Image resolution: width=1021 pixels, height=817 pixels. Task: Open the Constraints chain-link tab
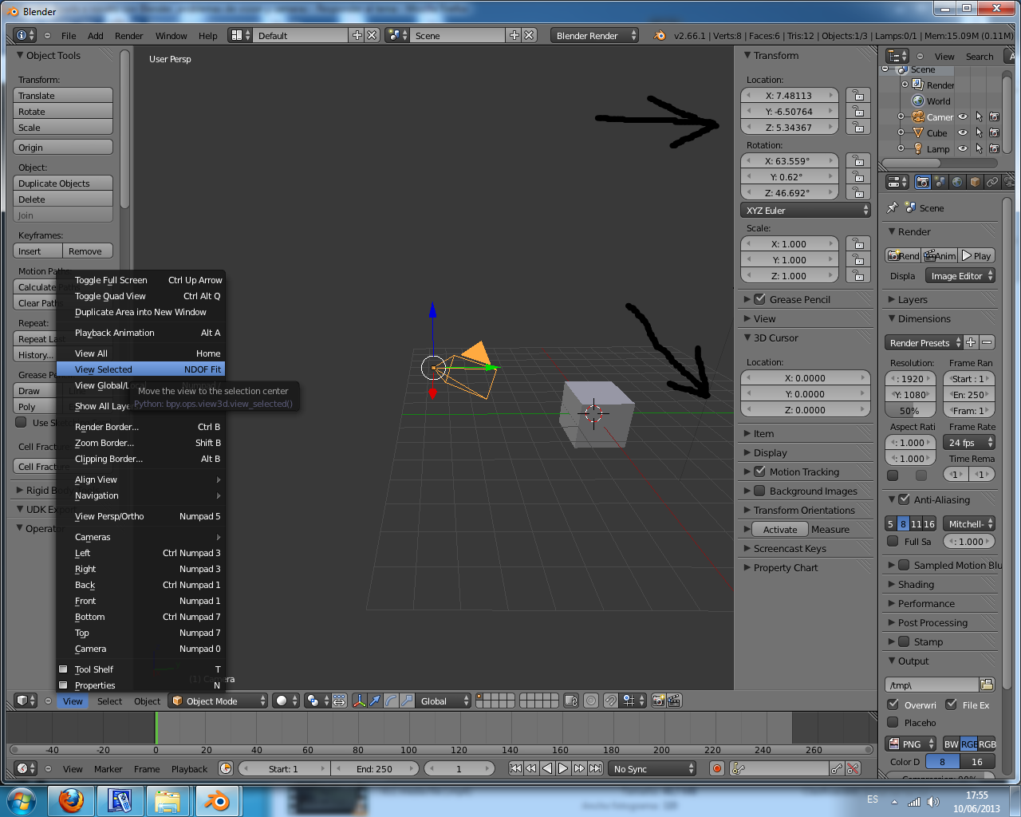992,182
